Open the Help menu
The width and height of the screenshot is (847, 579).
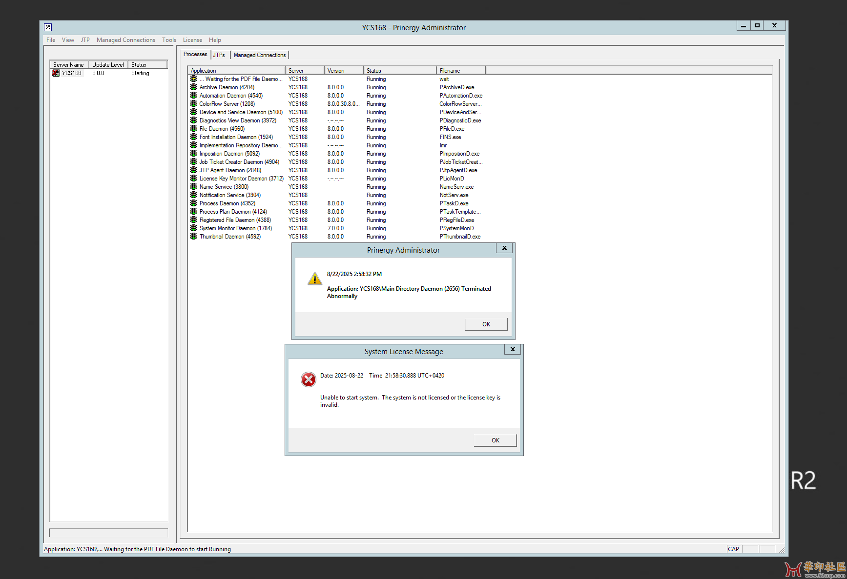[x=215, y=40]
